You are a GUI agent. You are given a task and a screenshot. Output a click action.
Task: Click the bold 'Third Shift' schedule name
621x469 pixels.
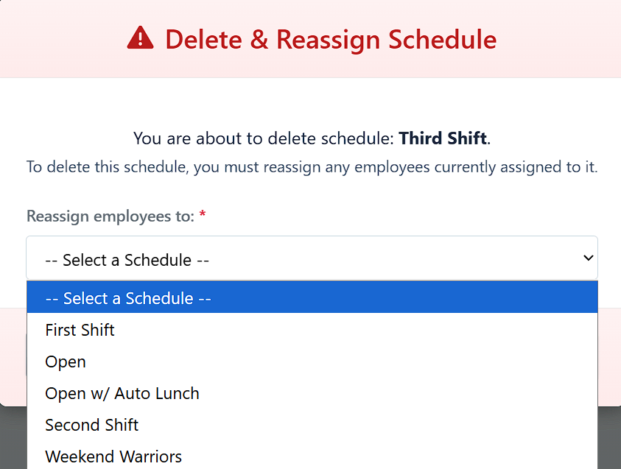tap(443, 138)
